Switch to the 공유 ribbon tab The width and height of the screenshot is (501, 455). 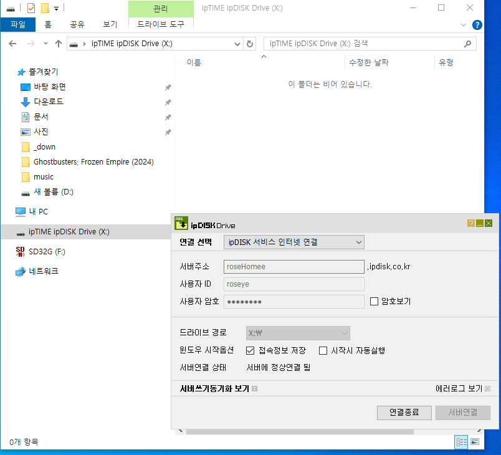(x=77, y=24)
